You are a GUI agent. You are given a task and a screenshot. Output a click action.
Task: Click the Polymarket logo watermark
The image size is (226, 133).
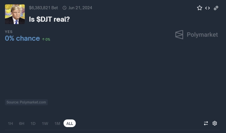[x=197, y=35]
